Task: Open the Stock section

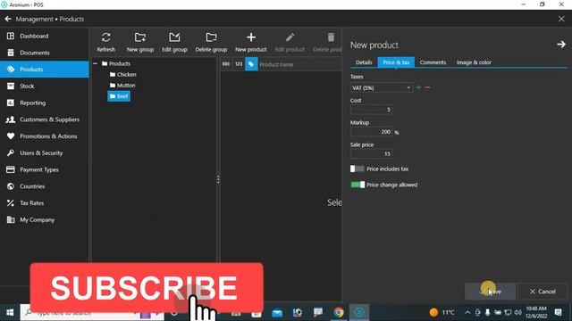Action: [44, 86]
